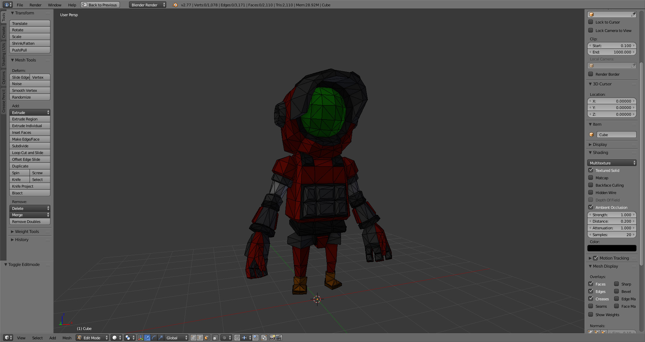Toggle the 3D manipulator widget icon
Viewport: 645px width, 342px height.
point(140,338)
